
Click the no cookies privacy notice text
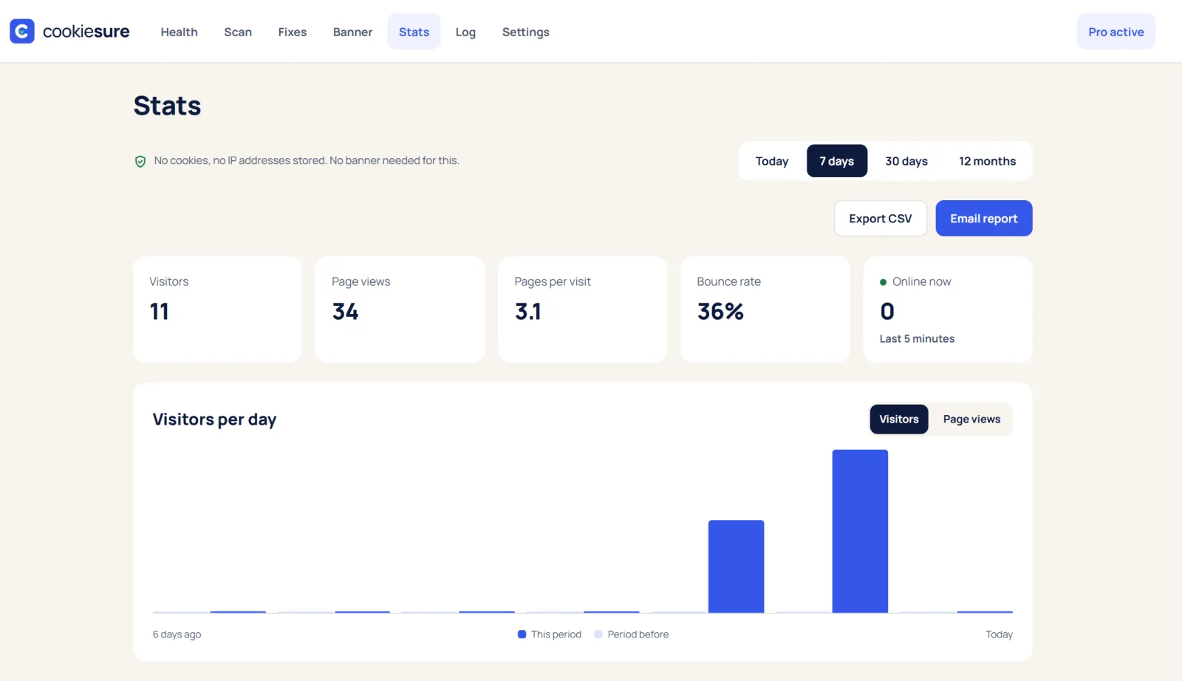307,161
